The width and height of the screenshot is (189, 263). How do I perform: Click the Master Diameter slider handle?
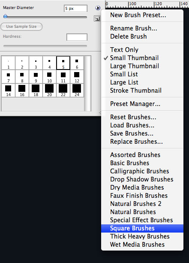point(6,16)
